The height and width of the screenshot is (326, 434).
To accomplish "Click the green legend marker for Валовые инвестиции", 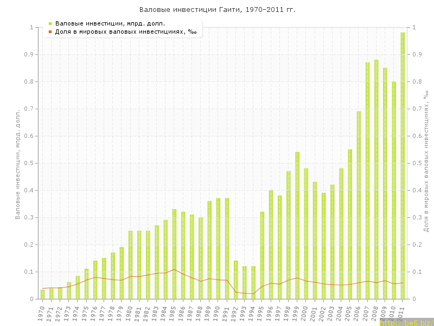I will click(50, 23).
